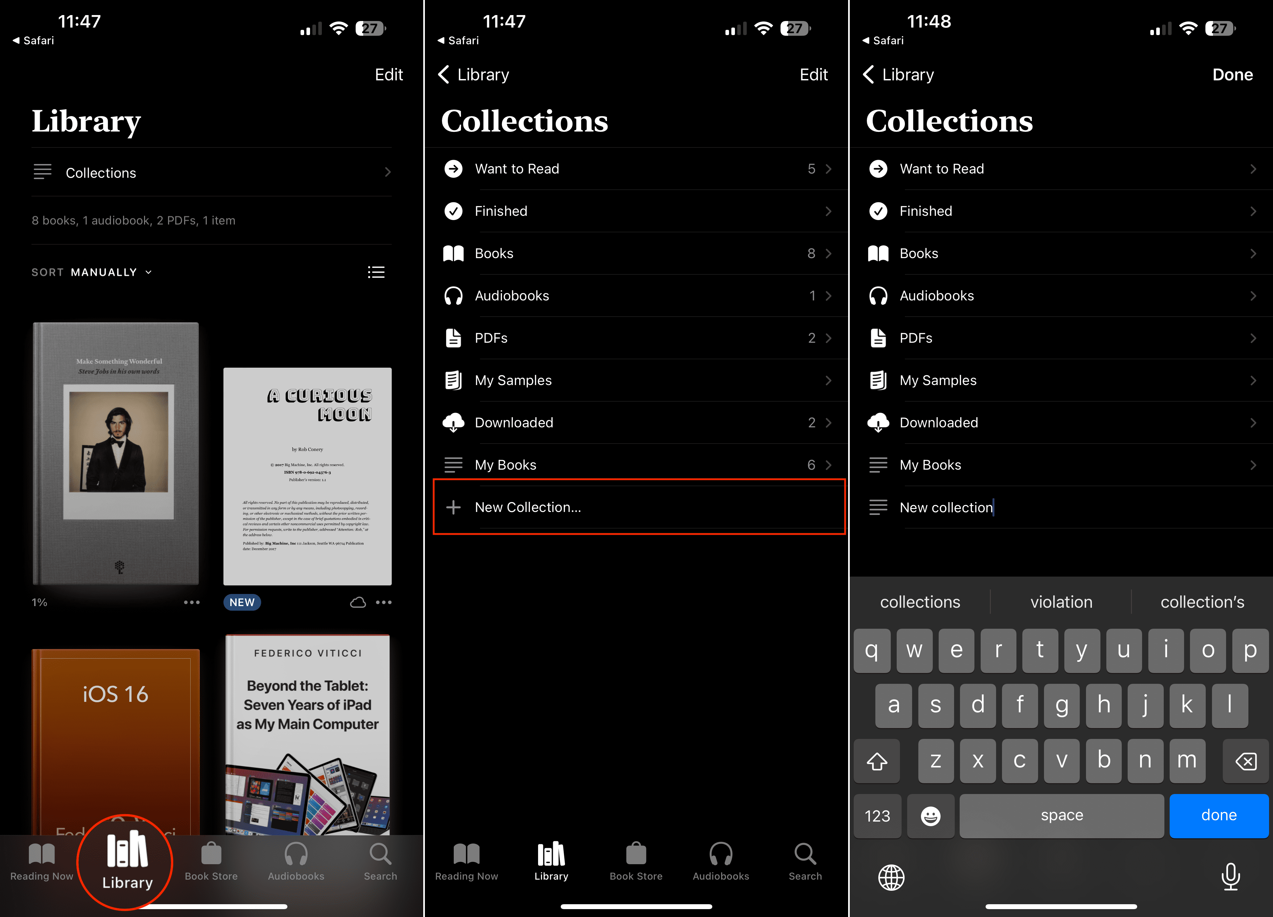Select Audiobooks tab on middle screen
Viewport: 1273px width, 917px height.
point(721,862)
